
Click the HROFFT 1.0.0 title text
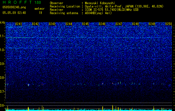coord(22,2)
